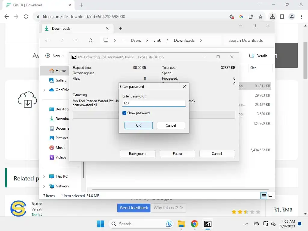Open the New dropdown in Explorer
The height and width of the screenshot is (231, 308).
pyautogui.click(x=54, y=56)
